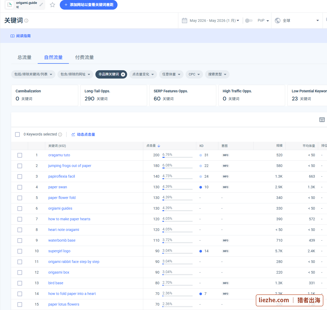The height and width of the screenshot is (310, 327).
Task: Click the info icon beside Keywords selected
Action: 60,134
